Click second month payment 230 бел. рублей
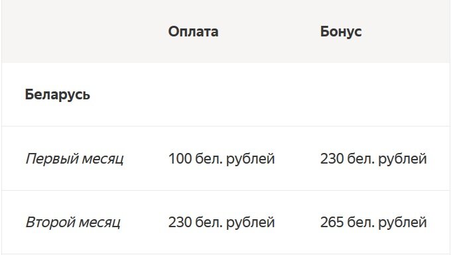 (x=222, y=223)
